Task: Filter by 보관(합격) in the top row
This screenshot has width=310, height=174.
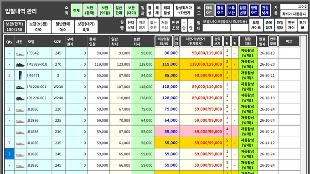Action: coord(90,10)
